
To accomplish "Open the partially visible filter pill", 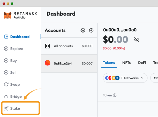I will [154, 78].
